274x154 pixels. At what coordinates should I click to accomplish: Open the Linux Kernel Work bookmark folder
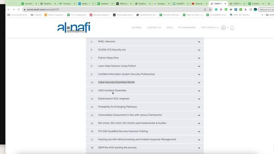tap(18, 15)
